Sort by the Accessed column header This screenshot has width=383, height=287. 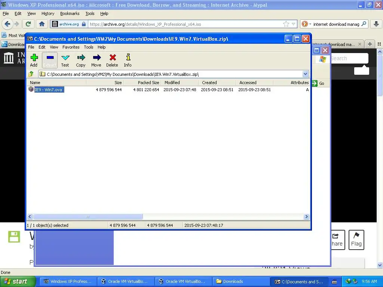(254, 83)
